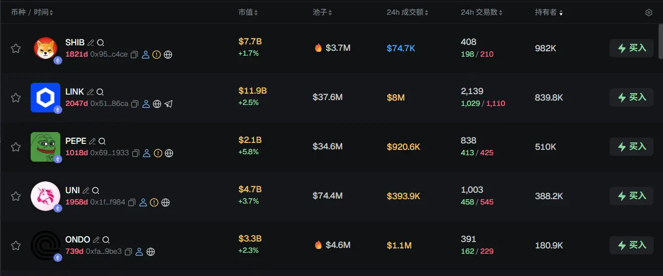Toggle the favorite star for PEPE
This screenshot has width=663, height=276.
point(16,147)
